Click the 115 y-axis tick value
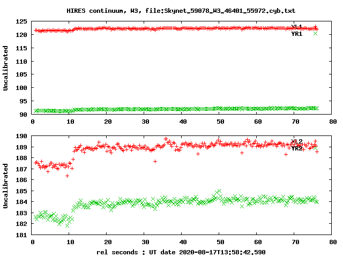343x257 pixels. point(21,48)
